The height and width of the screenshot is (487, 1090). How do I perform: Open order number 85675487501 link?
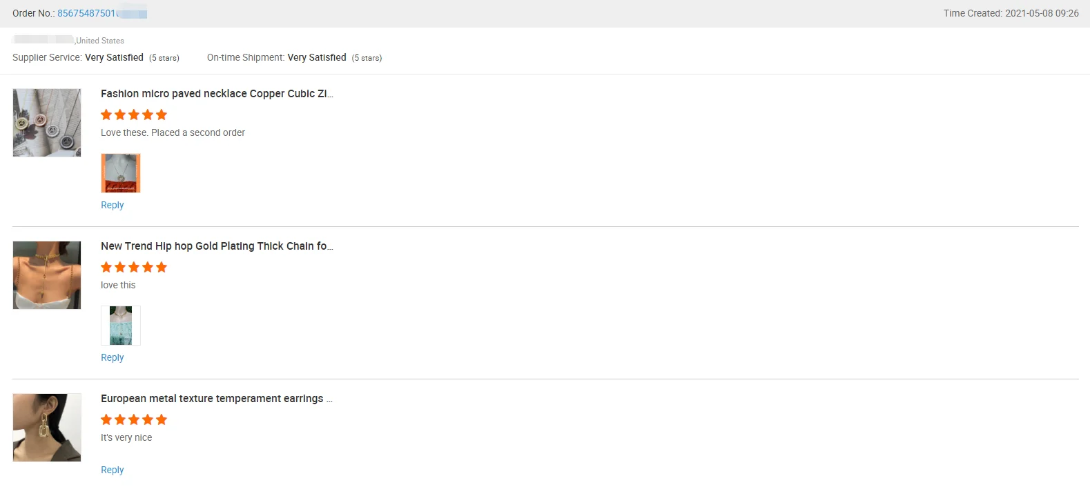(86, 13)
